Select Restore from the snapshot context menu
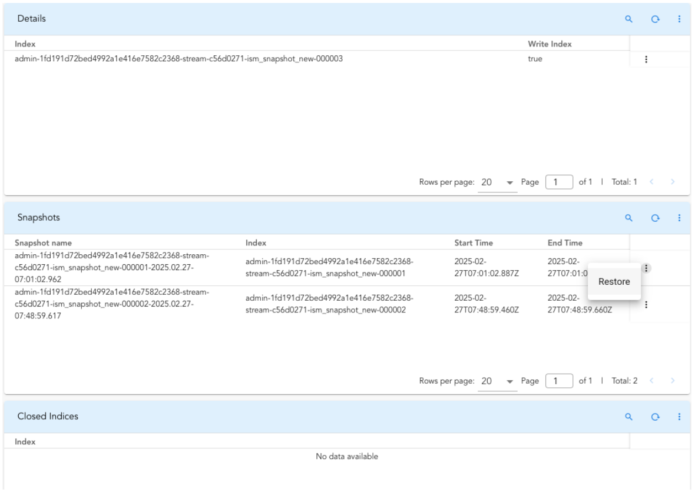Viewport: 695px width, 499px height. click(614, 282)
